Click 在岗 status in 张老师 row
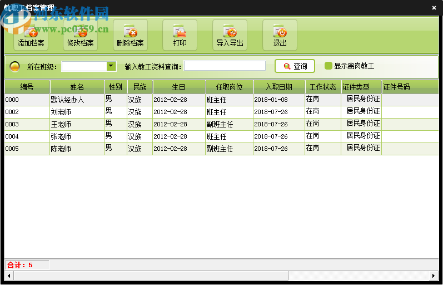 click(x=323, y=136)
